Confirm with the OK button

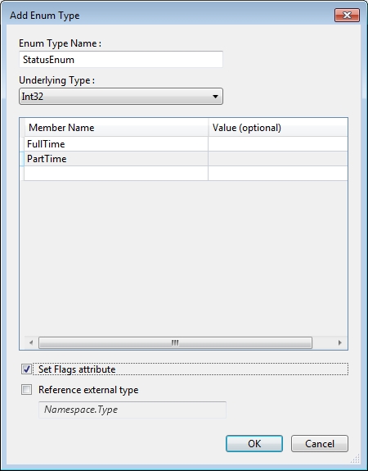pos(254,443)
